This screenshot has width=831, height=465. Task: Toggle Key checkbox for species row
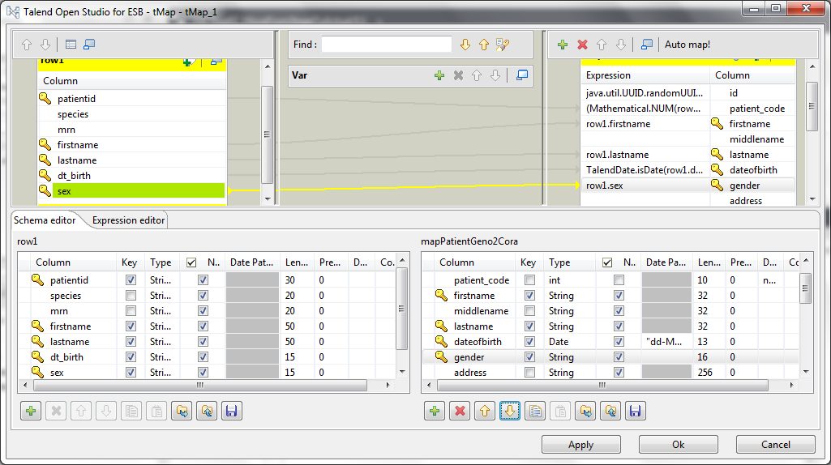coord(131,295)
